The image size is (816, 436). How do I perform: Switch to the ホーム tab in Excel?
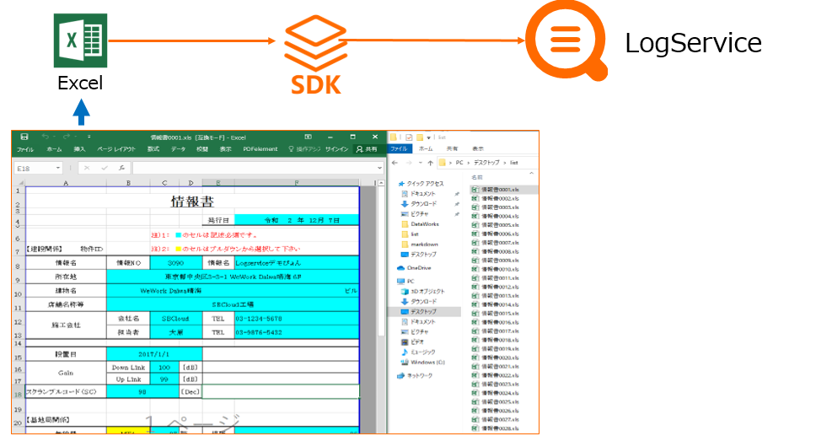click(54, 149)
